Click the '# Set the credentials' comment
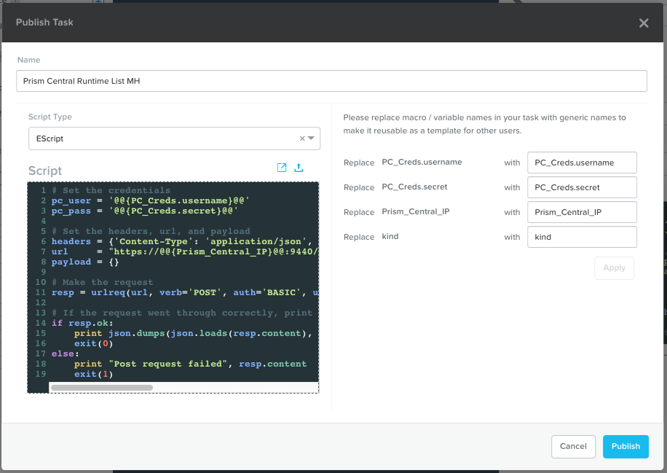The image size is (667, 473). [x=111, y=190]
